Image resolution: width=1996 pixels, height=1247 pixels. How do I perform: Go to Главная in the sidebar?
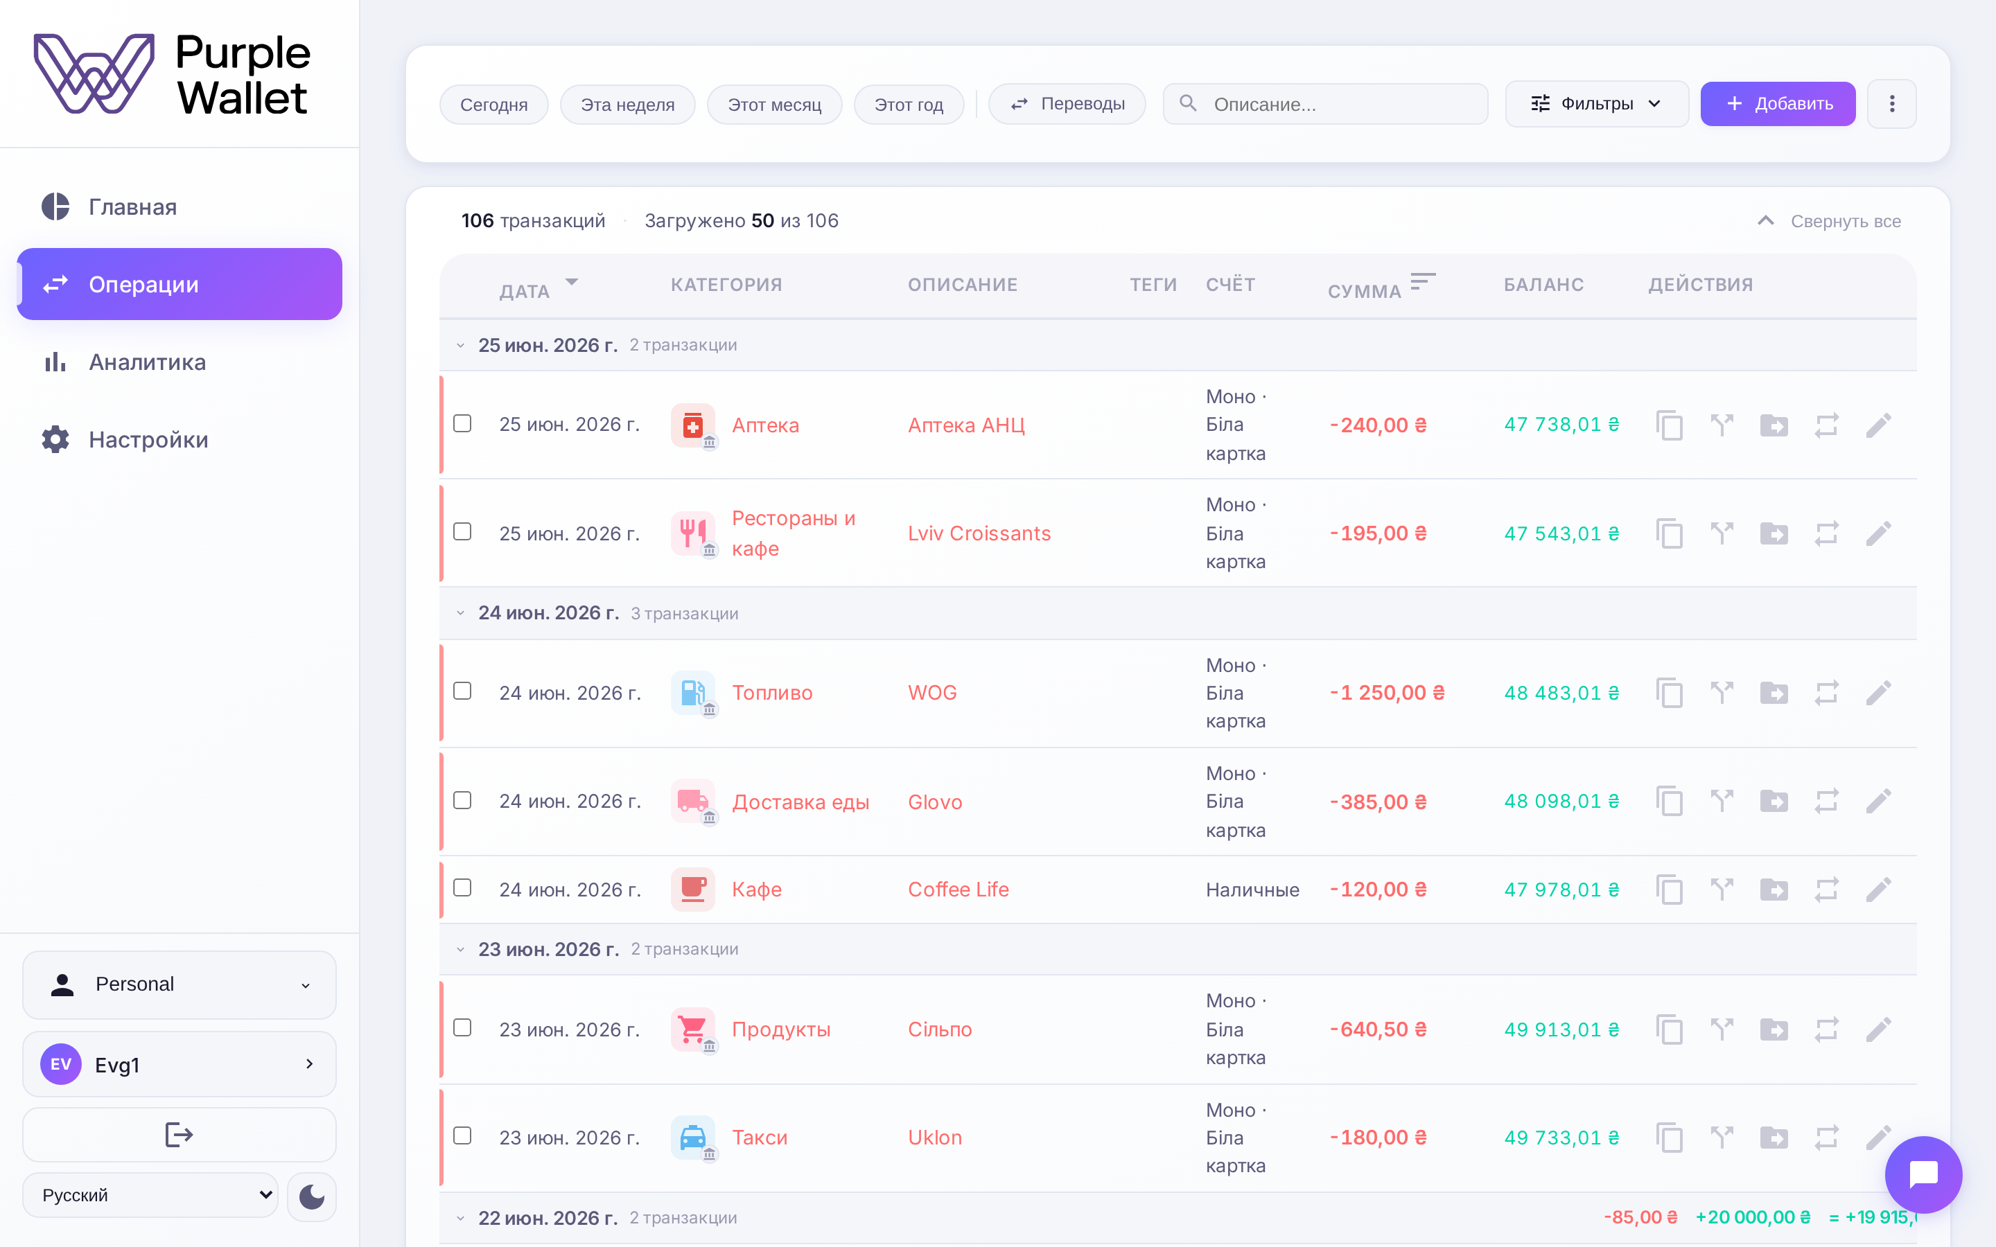[x=179, y=206]
